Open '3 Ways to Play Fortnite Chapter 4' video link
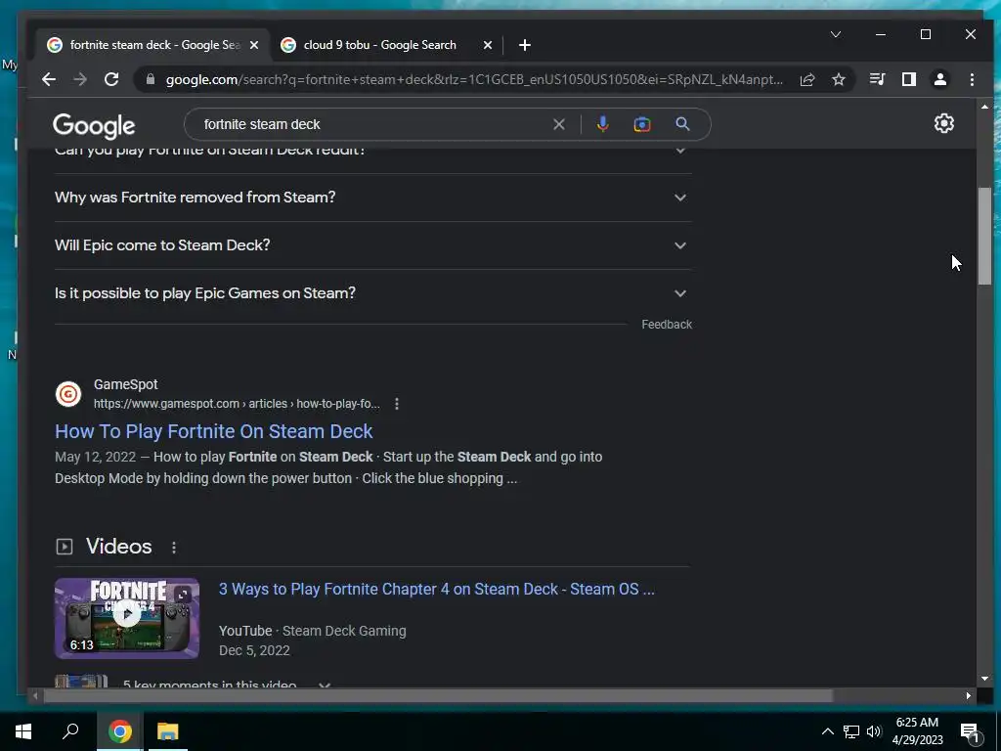 click(x=437, y=589)
